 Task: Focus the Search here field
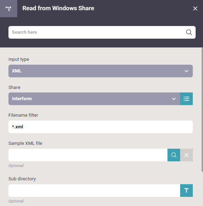point(102,32)
